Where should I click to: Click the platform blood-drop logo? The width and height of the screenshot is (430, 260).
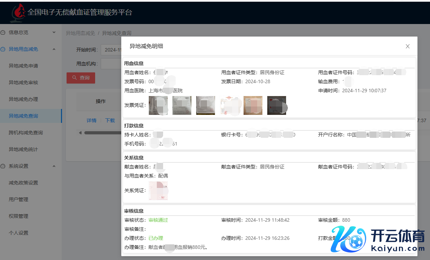(19, 12)
